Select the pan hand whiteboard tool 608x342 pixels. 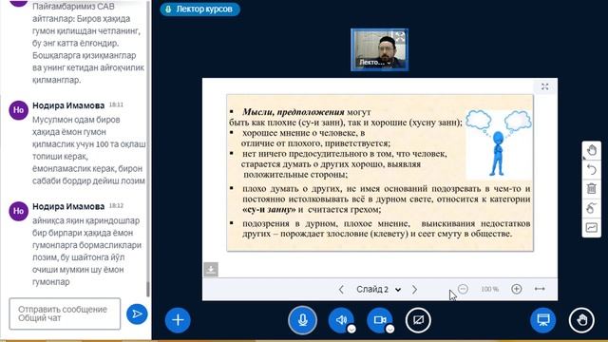(x=591, y=150)
